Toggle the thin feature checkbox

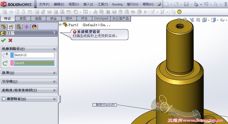coord(4,99)
